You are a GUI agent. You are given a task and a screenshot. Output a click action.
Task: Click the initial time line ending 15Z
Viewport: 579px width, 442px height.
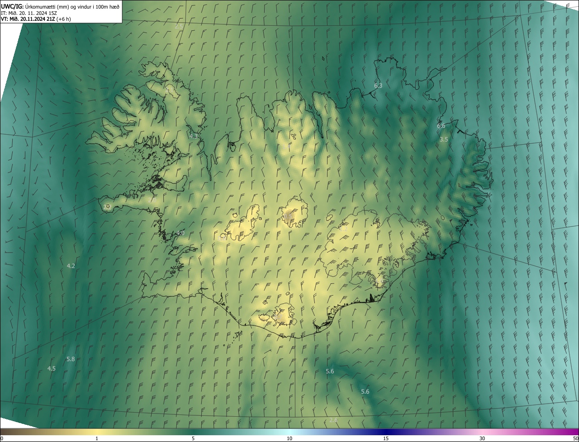(28, 13)
